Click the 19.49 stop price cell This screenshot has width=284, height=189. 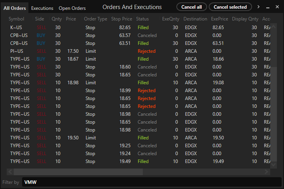click(125, 161)
